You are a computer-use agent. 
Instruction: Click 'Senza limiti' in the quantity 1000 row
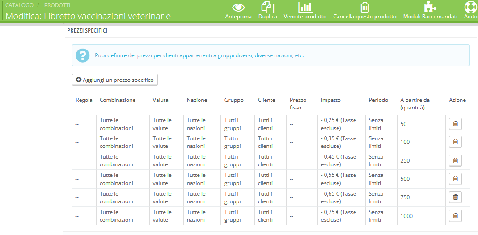click(x=376, y=216)
